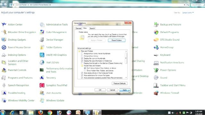Open Google Chrome from taskbar
Viewport: 205px width, 115px height.
50,112
